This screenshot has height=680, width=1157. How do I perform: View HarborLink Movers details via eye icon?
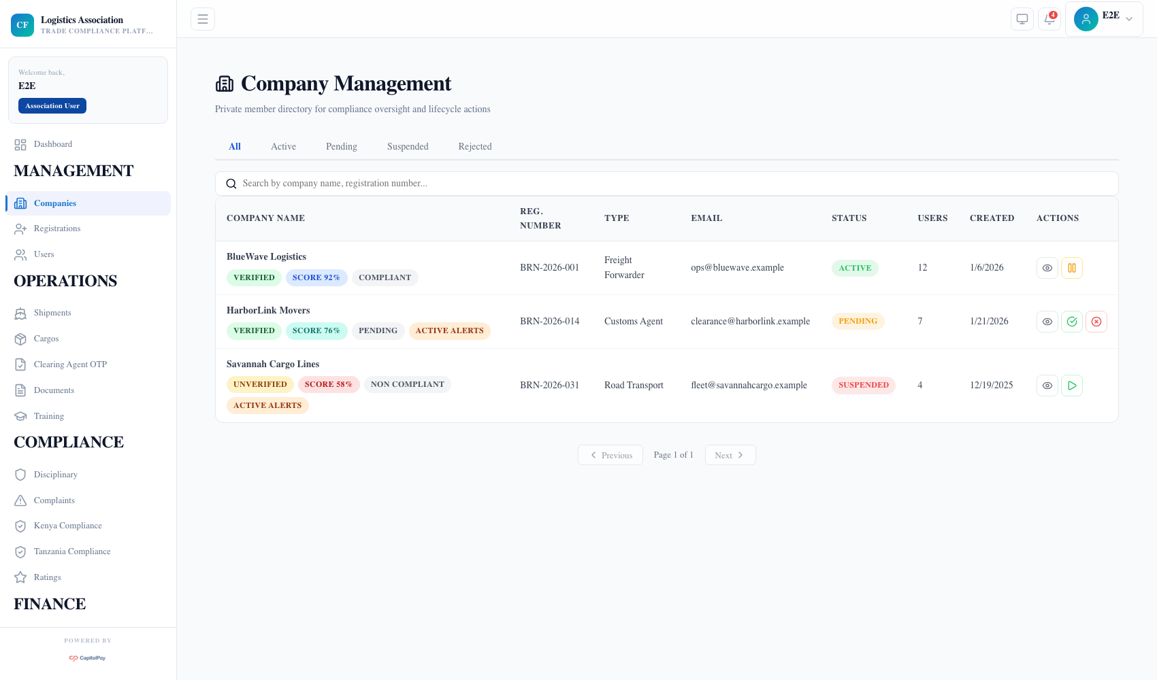click(x=1047, y=322)
